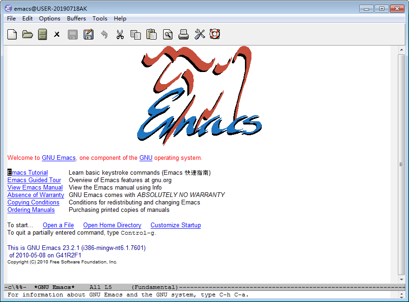Open the Options menu
409x302 pixels.
(50, 19)
